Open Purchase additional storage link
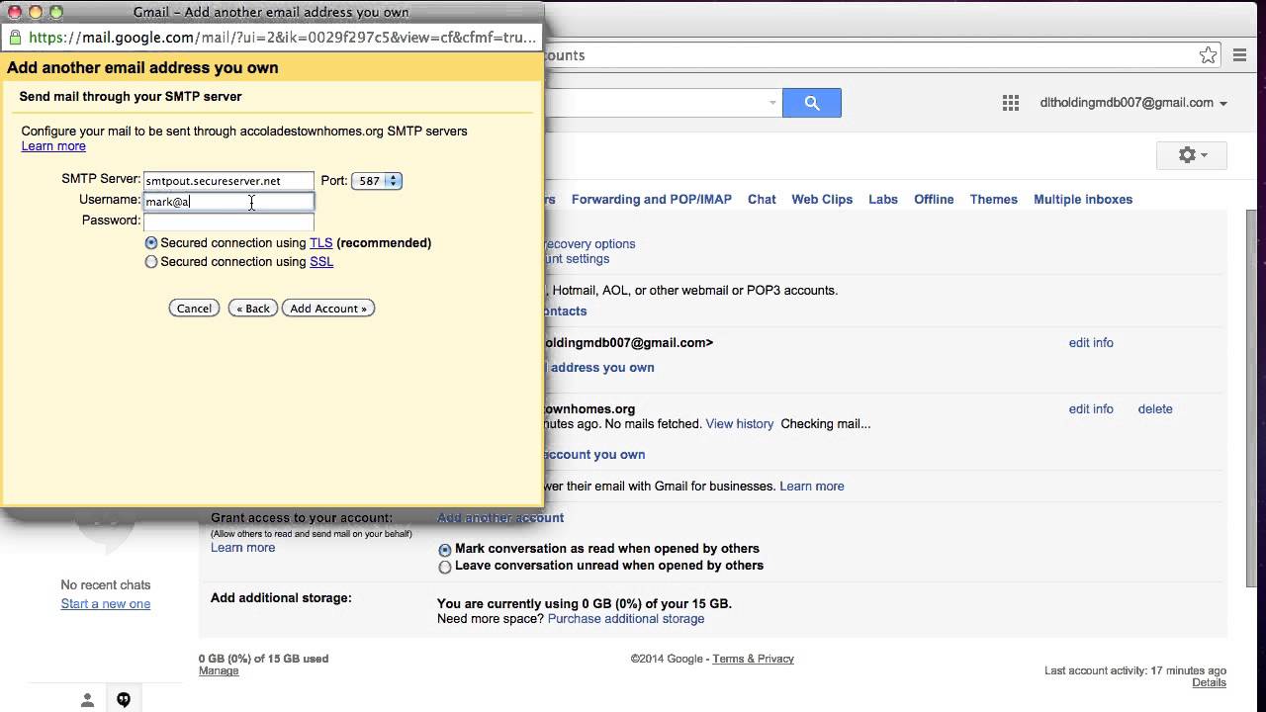Viewport: 1266px width, 712px height. click(x=626, y=618)
